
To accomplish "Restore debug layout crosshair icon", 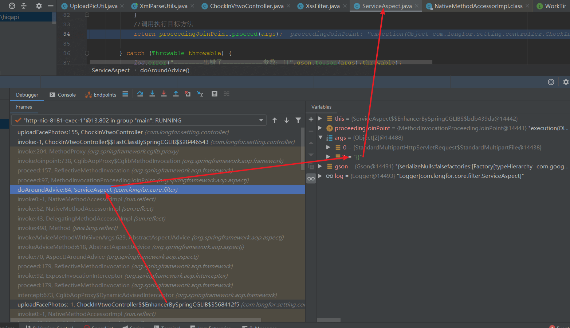I will tap(551, 82).
